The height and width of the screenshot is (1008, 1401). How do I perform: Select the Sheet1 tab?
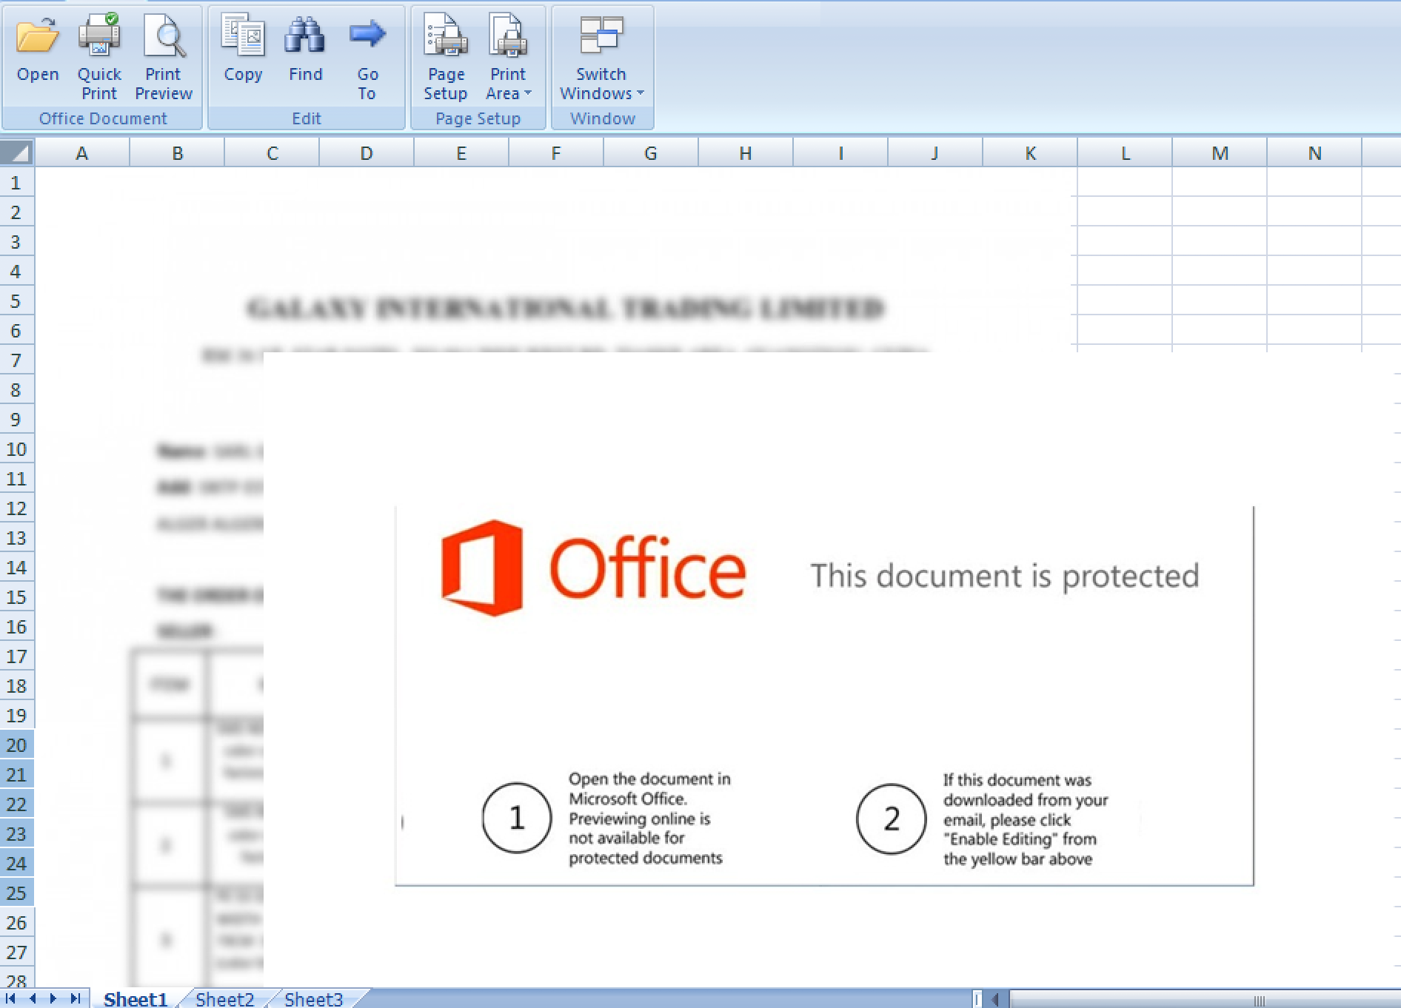[x=136, y=998]
